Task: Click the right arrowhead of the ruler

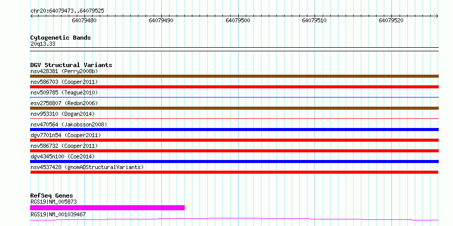Action: click(437, 16)
